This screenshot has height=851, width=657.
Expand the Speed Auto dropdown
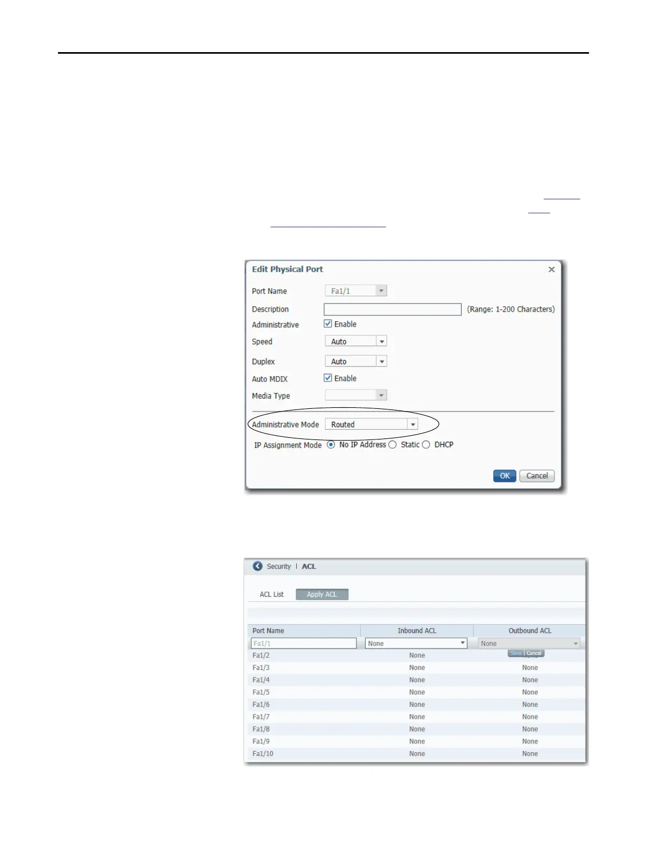click(x=356, y=341)
